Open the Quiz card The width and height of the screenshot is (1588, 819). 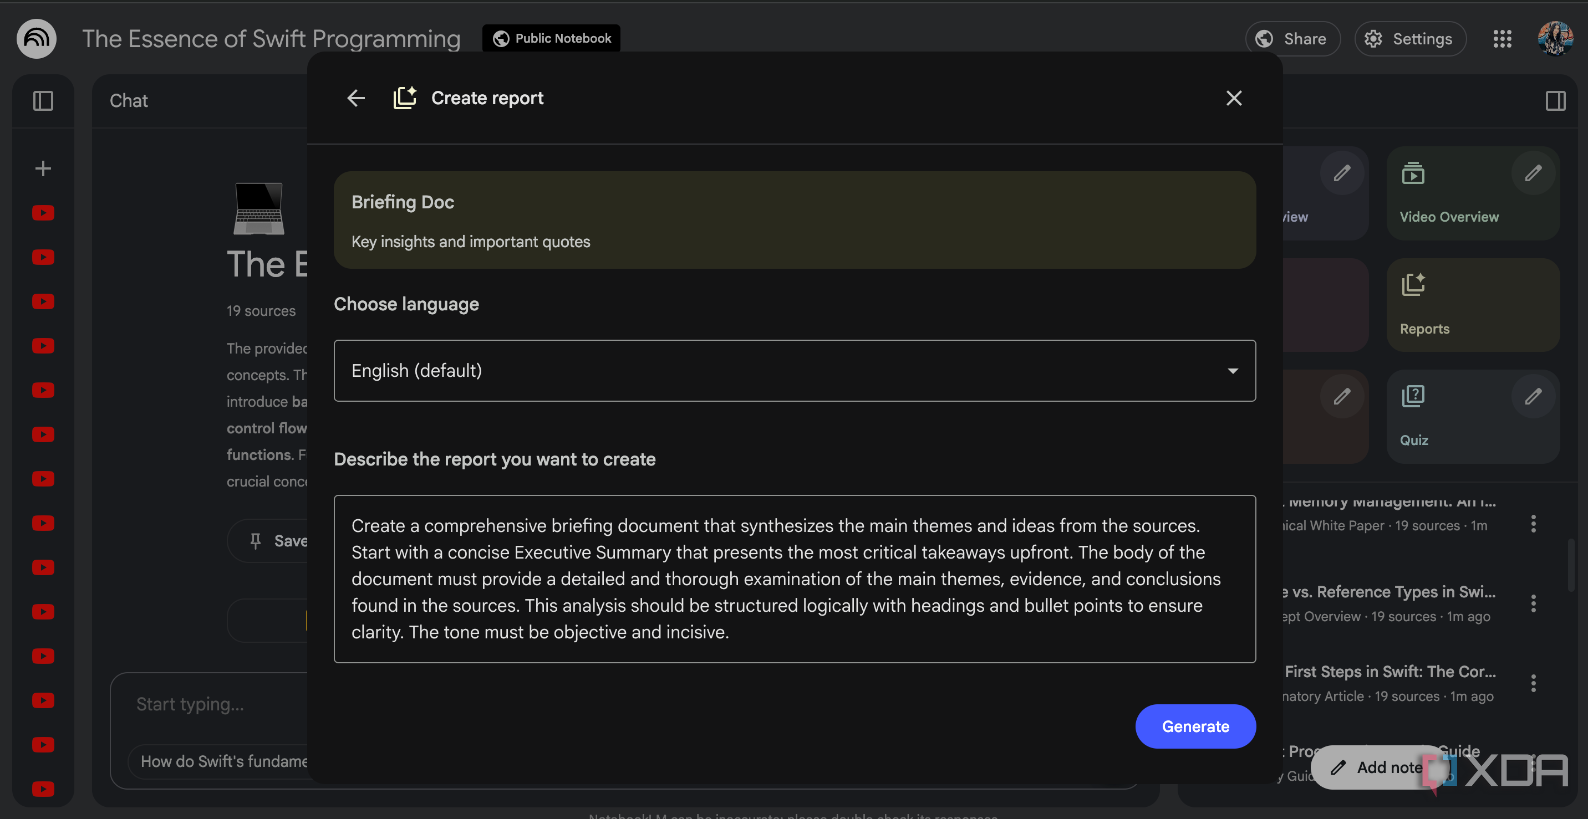pyautogui.click(x=1473, y=416)
